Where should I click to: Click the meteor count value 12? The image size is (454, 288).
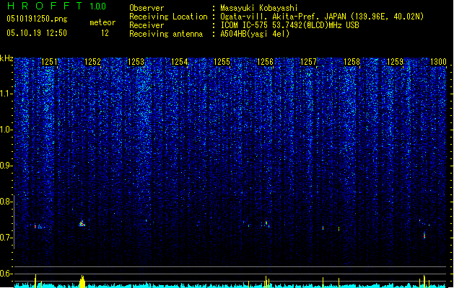(x=105, y=33)
